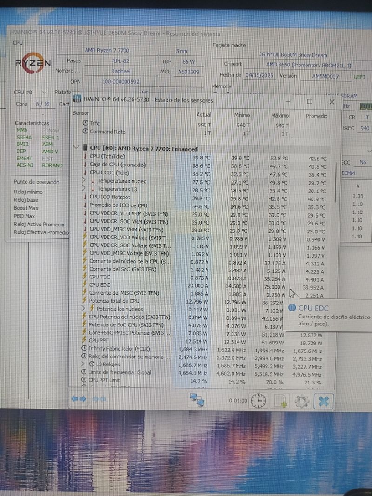Viewport: 372px width, 496px height.
Task: Click the CPU EDC maximum value 75.000 A
Action: click(274, 287)
